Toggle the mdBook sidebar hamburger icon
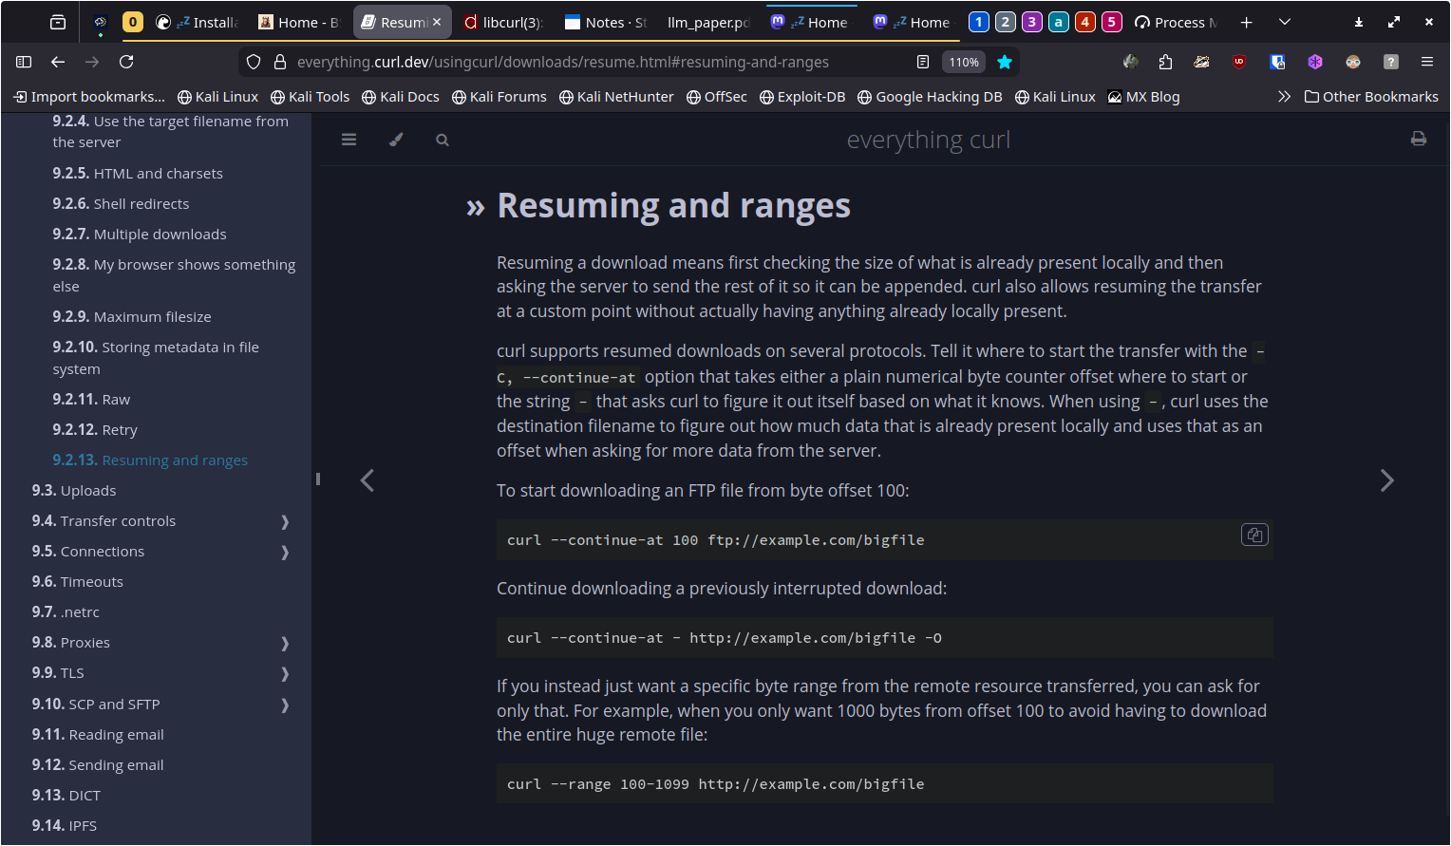 coord(349,140)
